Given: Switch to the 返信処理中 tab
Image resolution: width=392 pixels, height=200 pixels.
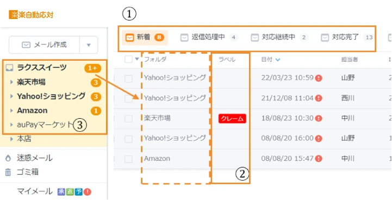Looking at the screenshot, I should pyautogui.click(x=209, y=37).
